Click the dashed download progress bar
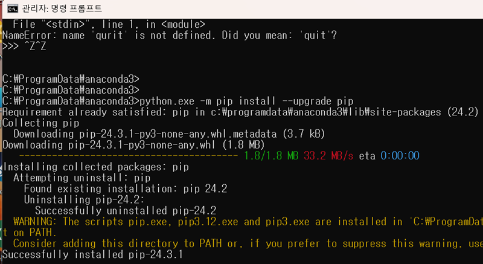This screenshot has height=264, width=483. (x=126, y=156)
